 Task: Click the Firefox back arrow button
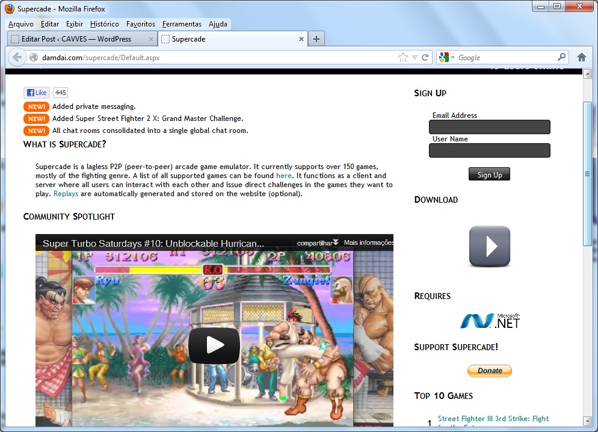click(x=17, y=58)
